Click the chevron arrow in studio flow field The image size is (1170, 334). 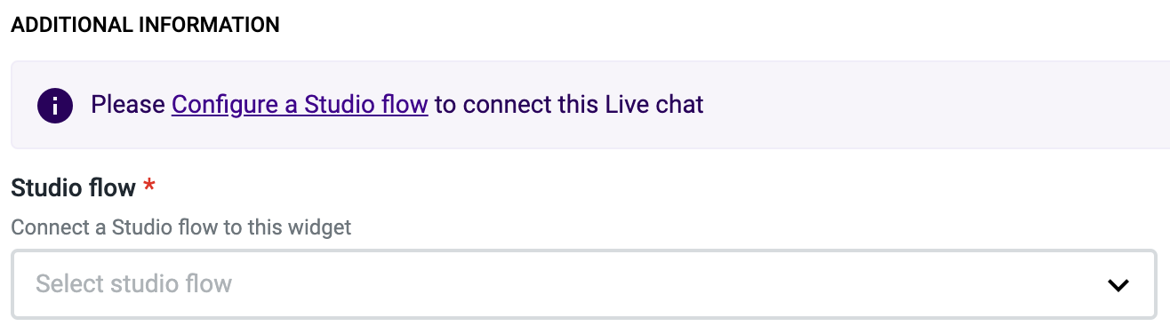point(1118,285)
